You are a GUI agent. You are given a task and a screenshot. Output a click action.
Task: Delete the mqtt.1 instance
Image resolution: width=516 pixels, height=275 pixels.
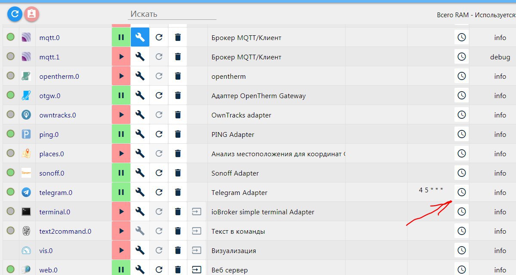[x=178, y=56]
